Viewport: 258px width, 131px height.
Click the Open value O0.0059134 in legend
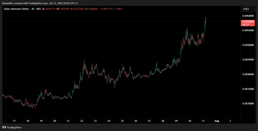pos(49,9)
